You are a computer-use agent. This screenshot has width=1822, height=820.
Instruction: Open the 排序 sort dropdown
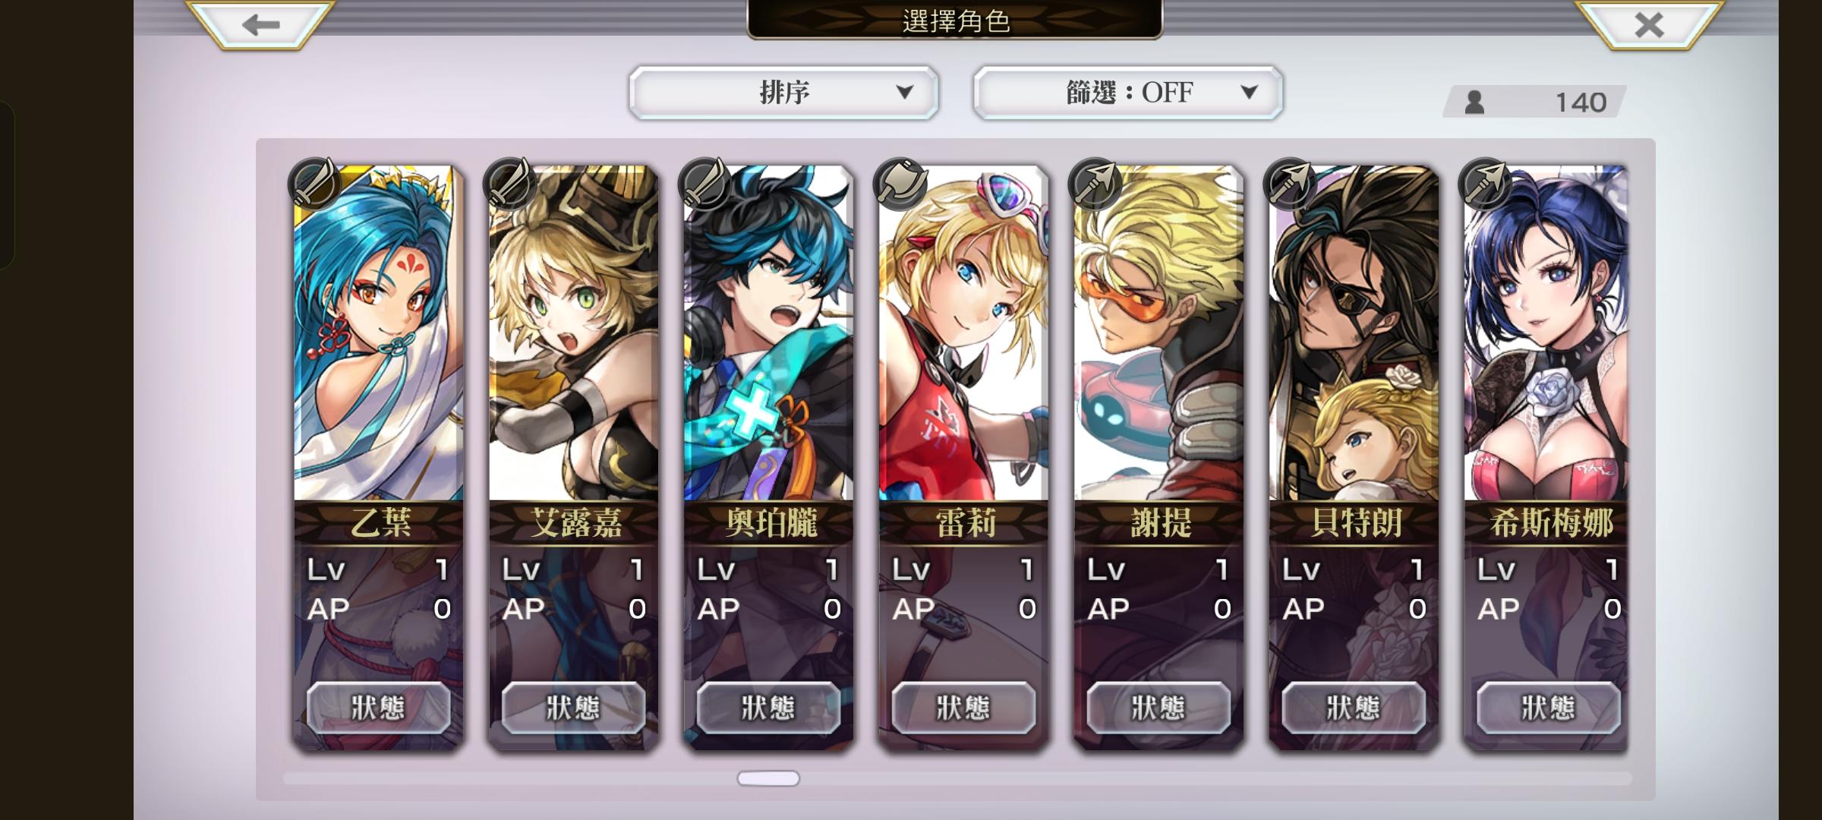pyautogui.click(x=783, y=93)
